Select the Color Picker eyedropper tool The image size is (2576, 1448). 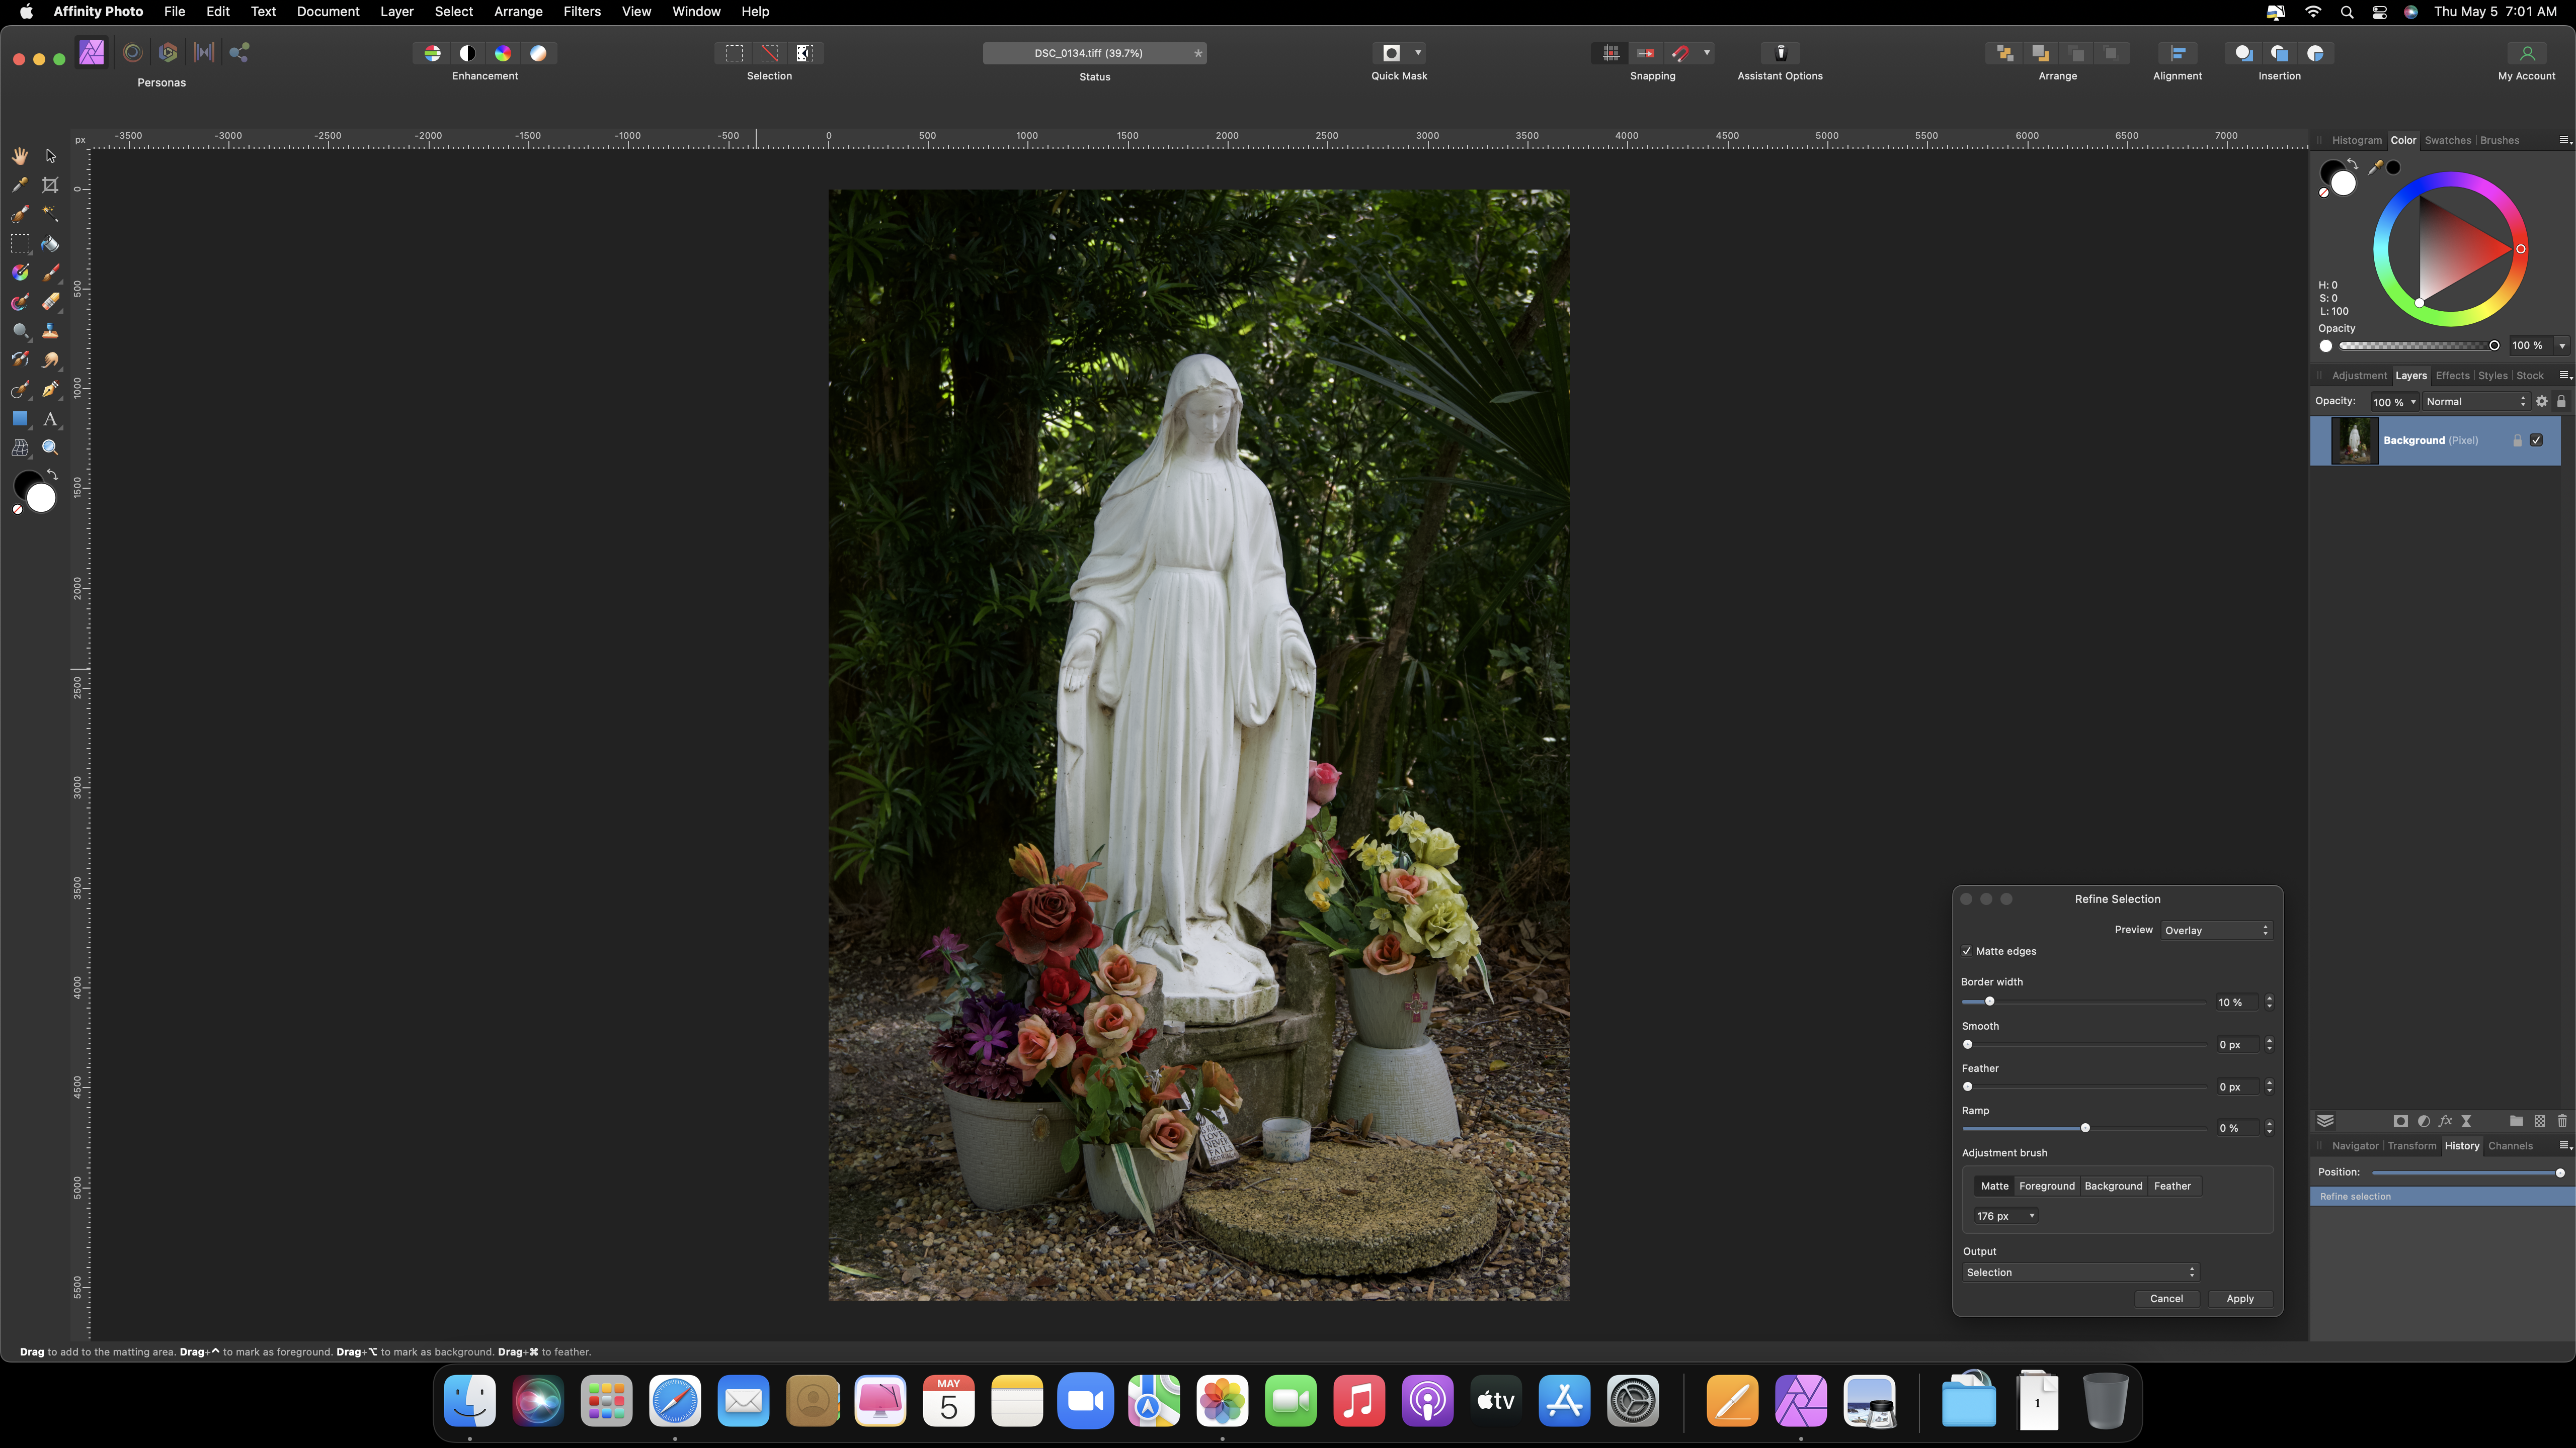[19, 185]
